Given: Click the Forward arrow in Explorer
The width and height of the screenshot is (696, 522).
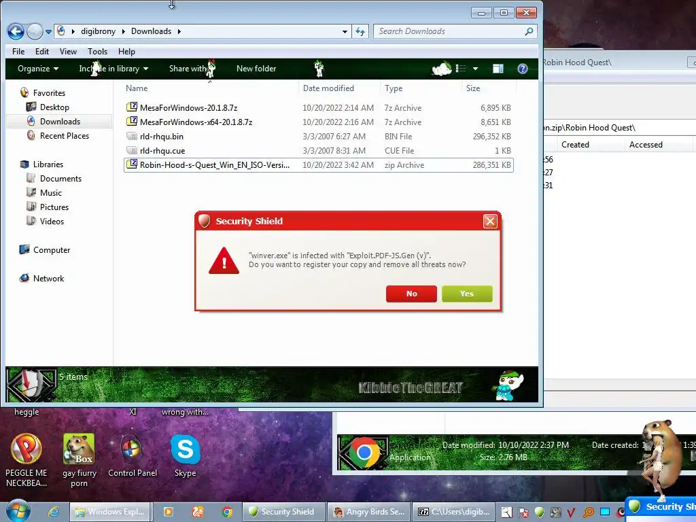Looking at the screenshot, I should (35, 31).
